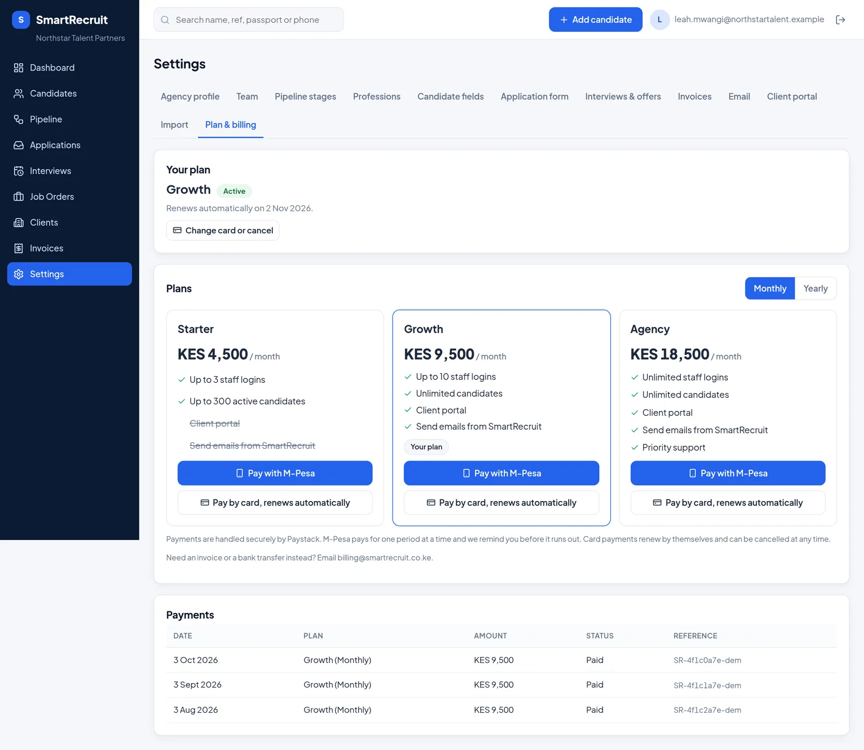Open the Invoices settings tab

click(694, 97)
